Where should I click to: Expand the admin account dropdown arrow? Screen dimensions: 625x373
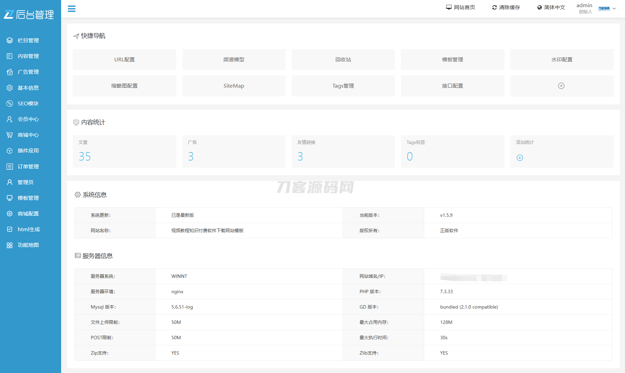click(x=614, y=9)
